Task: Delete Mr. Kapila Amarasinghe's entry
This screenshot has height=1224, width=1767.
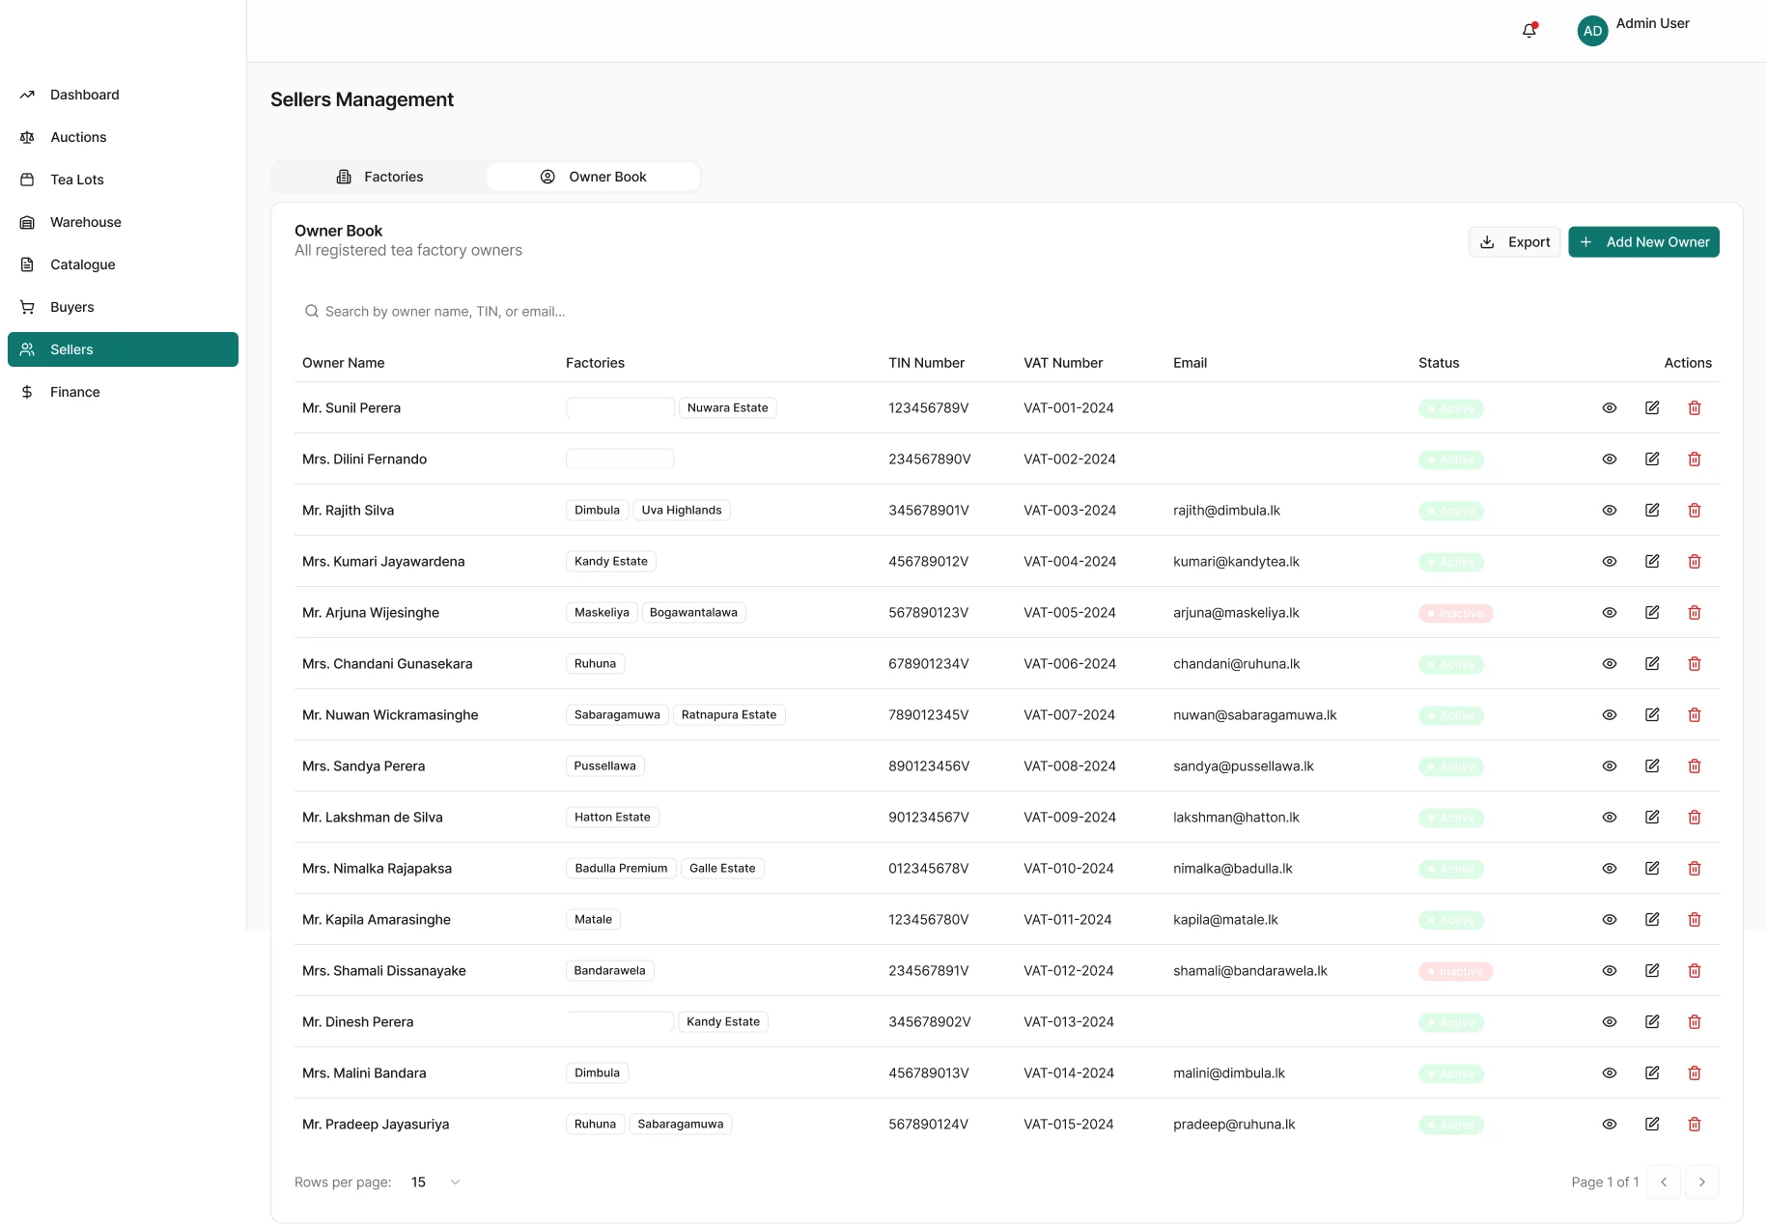Action: click(x=1695, y=920)
